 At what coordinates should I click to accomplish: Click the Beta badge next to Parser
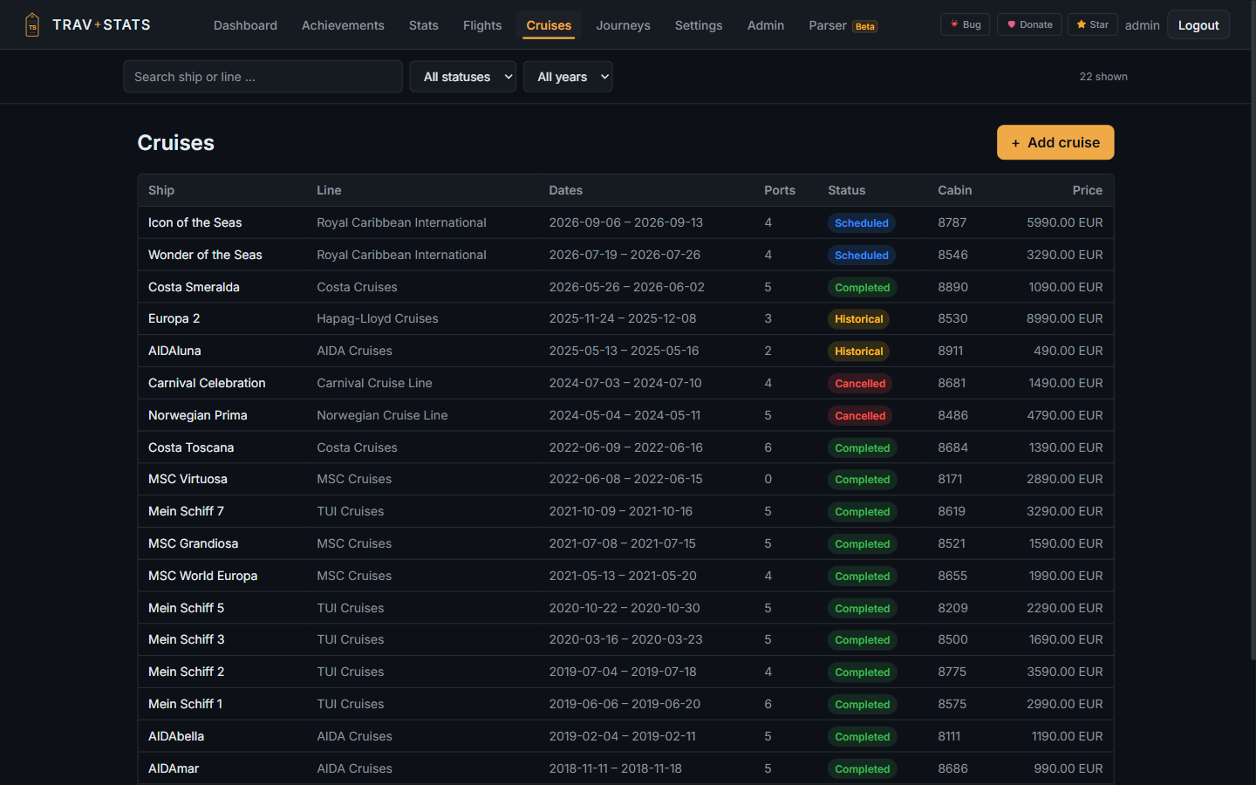coord(865,26)
